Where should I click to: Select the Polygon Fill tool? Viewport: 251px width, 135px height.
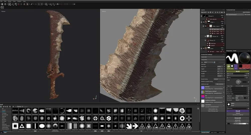point(18,4)
